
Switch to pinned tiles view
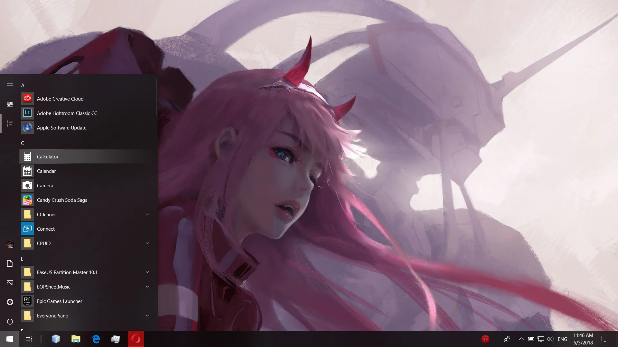click(10, 104)
